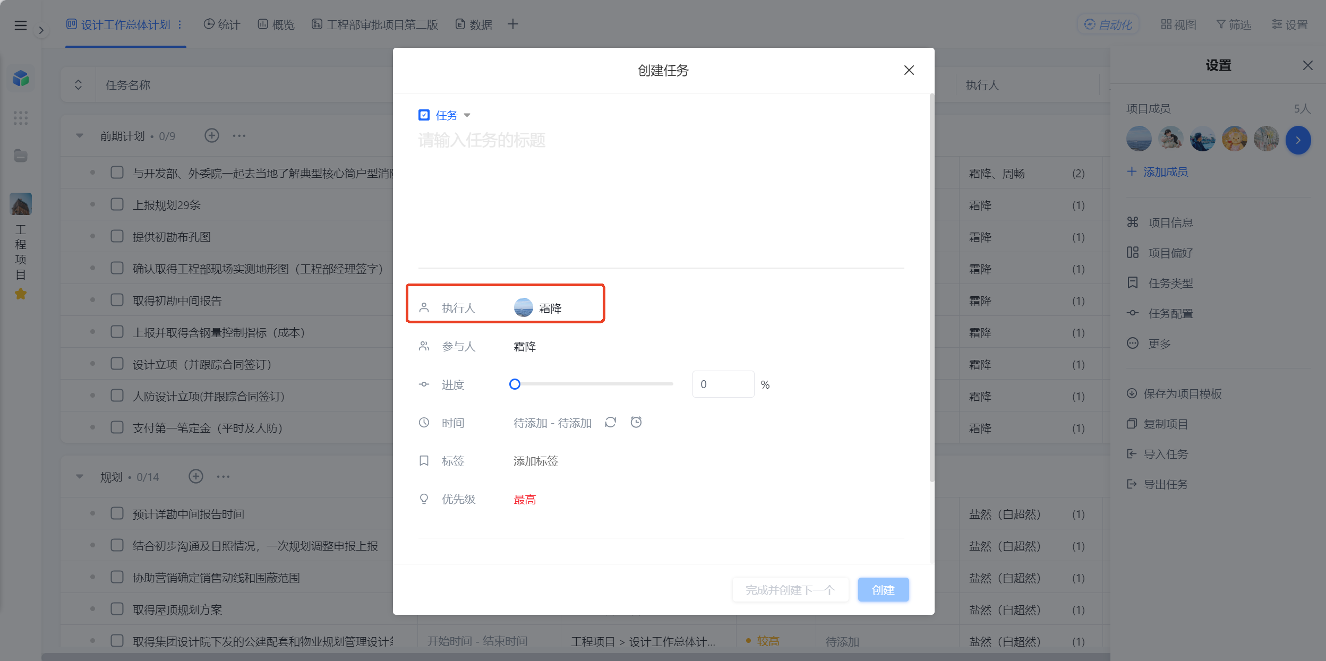
Task: Open 项目偏好 in settings panel
Action: pyautogui.click(x=1160, y=253)
